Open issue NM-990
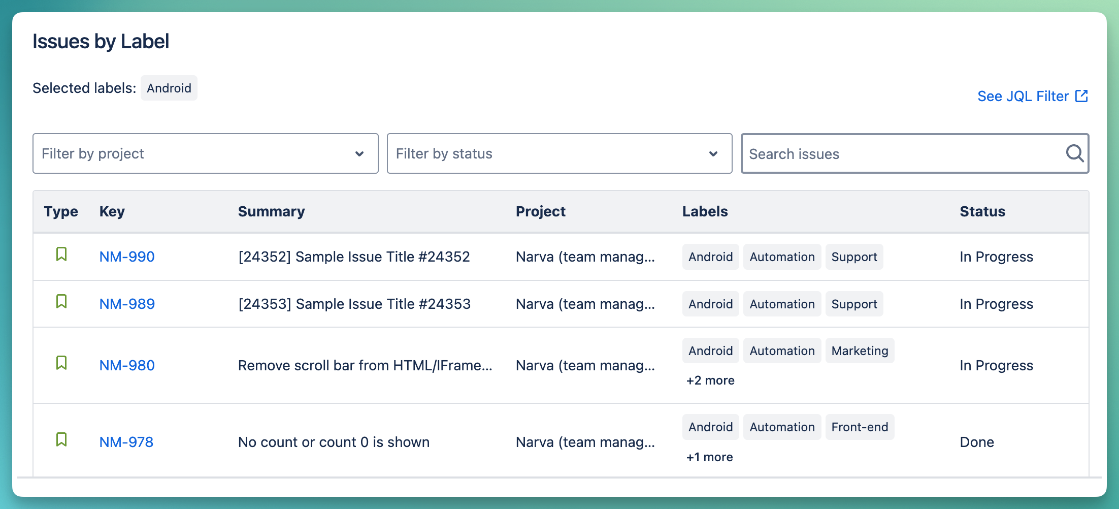This screenshot has width=1119, height=509. pyautogui.click(x=127, y=257)
